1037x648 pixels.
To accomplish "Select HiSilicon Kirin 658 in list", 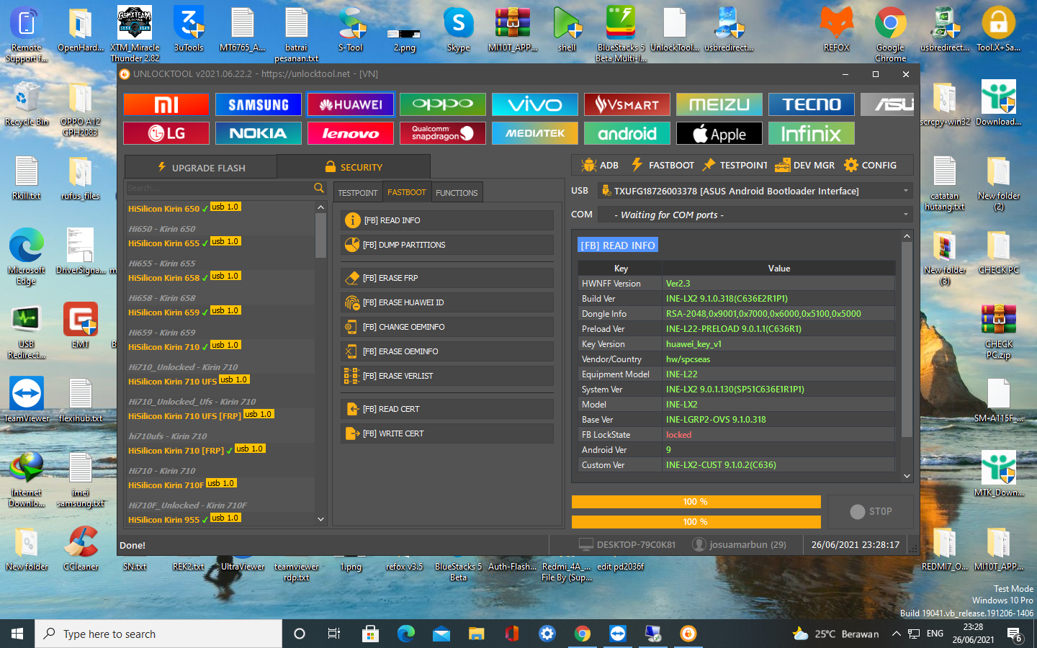I will pyautogui.click(x=220, y=277).
